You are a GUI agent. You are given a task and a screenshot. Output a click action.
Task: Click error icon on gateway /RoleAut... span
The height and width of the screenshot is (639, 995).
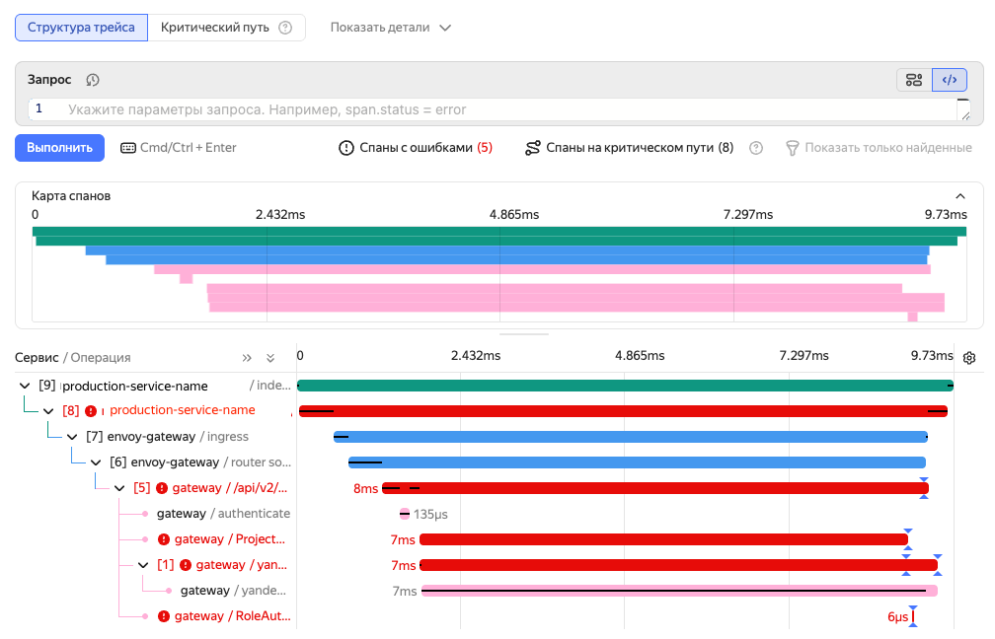coord(164,616)
